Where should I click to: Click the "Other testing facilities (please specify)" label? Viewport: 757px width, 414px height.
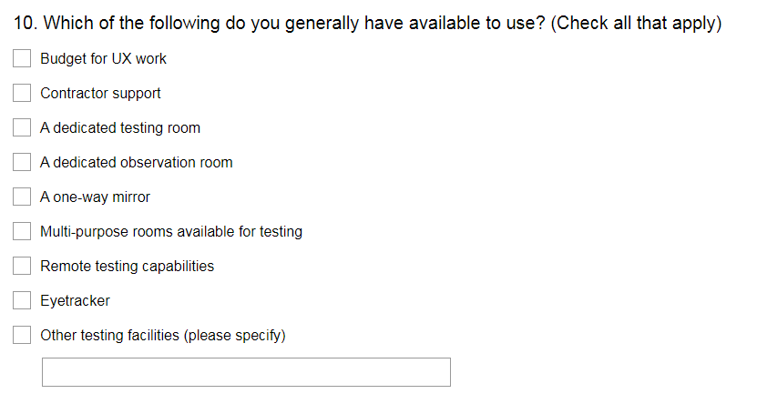(x=163, y=336)
